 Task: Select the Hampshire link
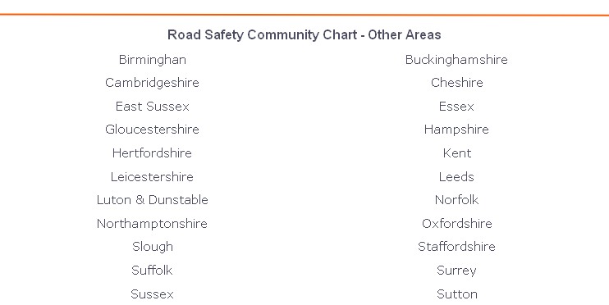click(456, 130)
